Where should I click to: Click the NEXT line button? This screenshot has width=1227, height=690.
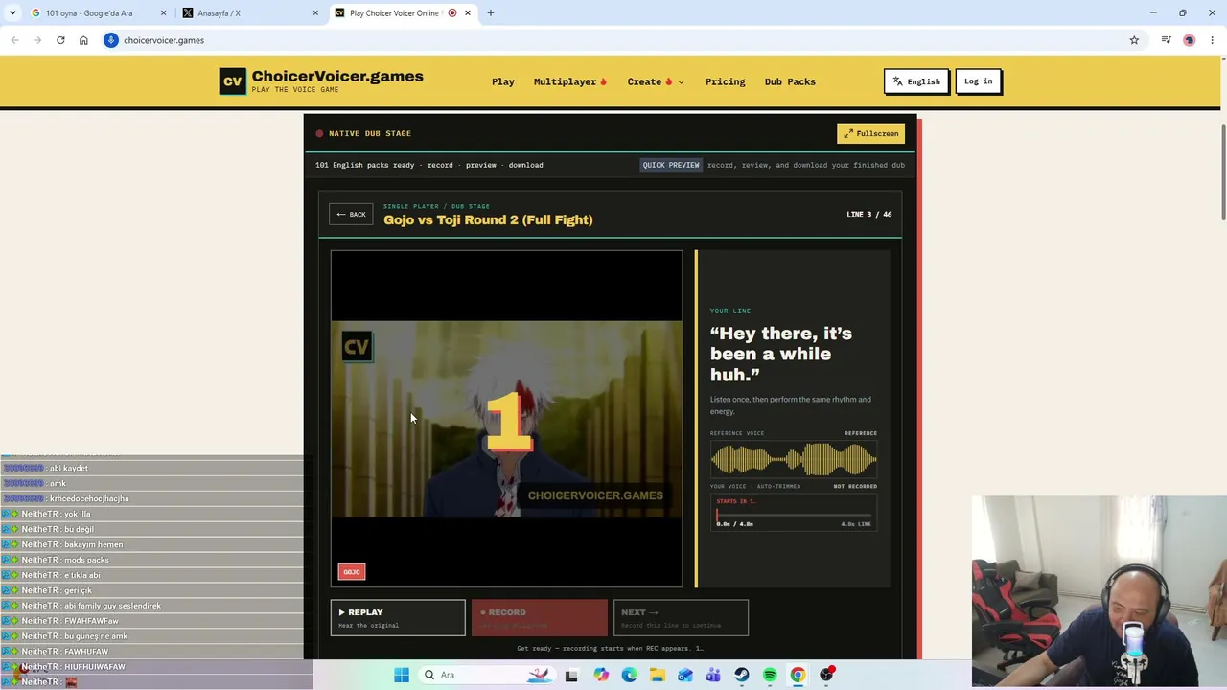681,618
